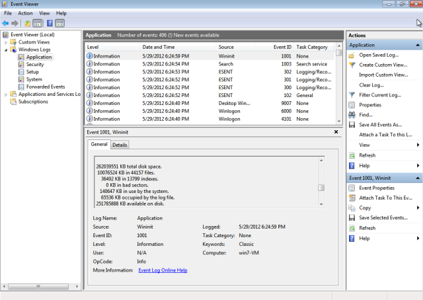Open the Copy submenu arrow in Actions
This screenshot has width=423, height=300.
(x=418, y=207)
